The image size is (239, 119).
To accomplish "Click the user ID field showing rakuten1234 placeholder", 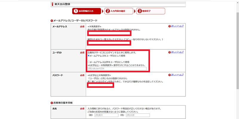I will [x=117, y=69].
